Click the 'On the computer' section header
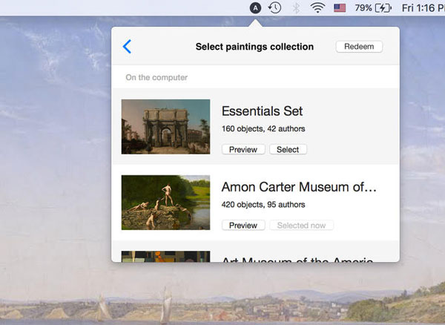 (156, 77)
